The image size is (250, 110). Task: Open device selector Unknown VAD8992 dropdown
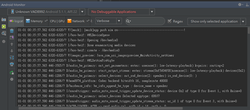(46, 12)
